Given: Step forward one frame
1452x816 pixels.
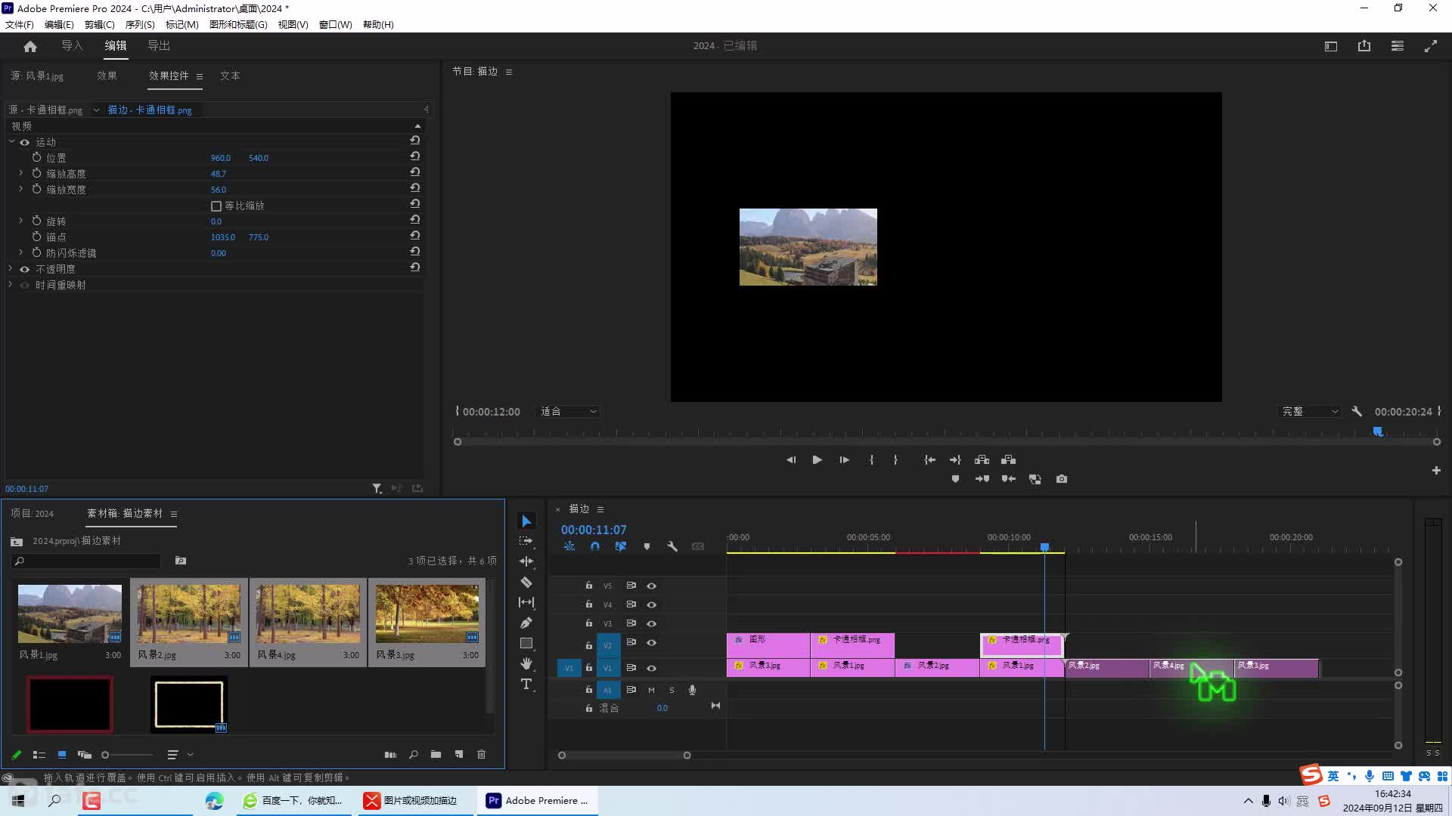Looking at the screenshot, I should coord(844,459).
